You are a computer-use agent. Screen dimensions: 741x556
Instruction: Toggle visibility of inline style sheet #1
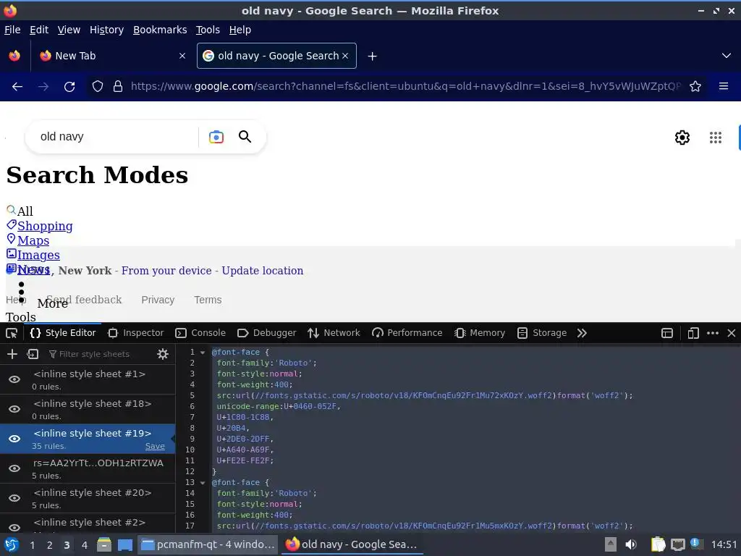pyautogui.click(x=14, y=379)
